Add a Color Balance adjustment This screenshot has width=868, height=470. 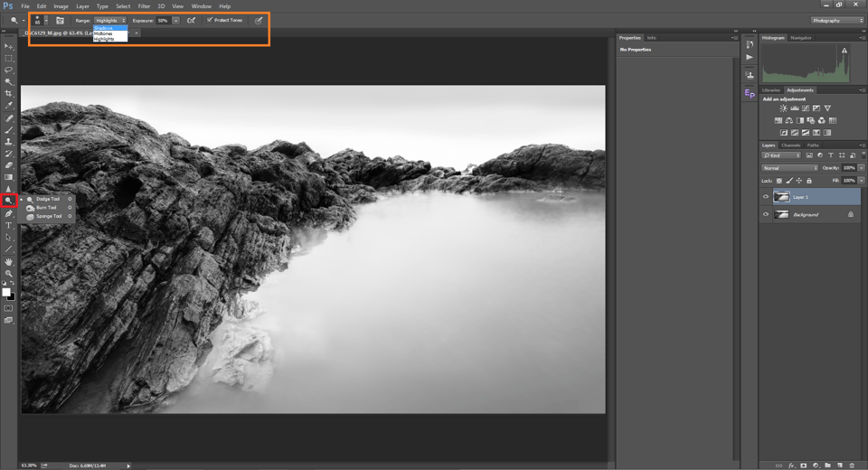click(789, 120)
